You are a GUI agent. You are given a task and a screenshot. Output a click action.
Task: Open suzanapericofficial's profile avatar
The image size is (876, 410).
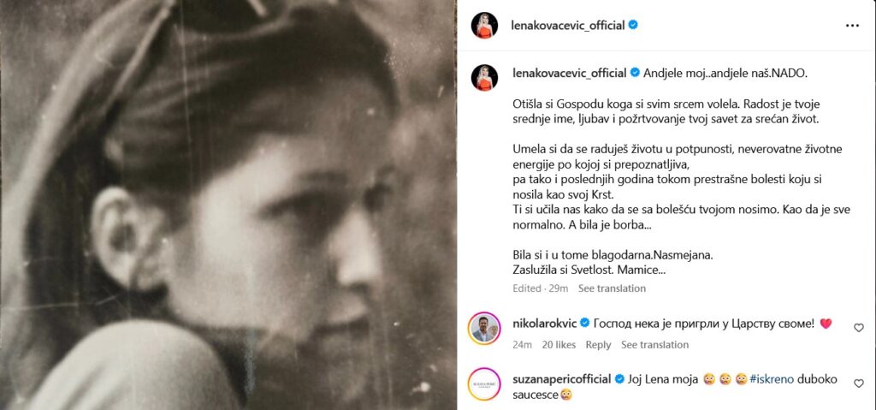484,384
